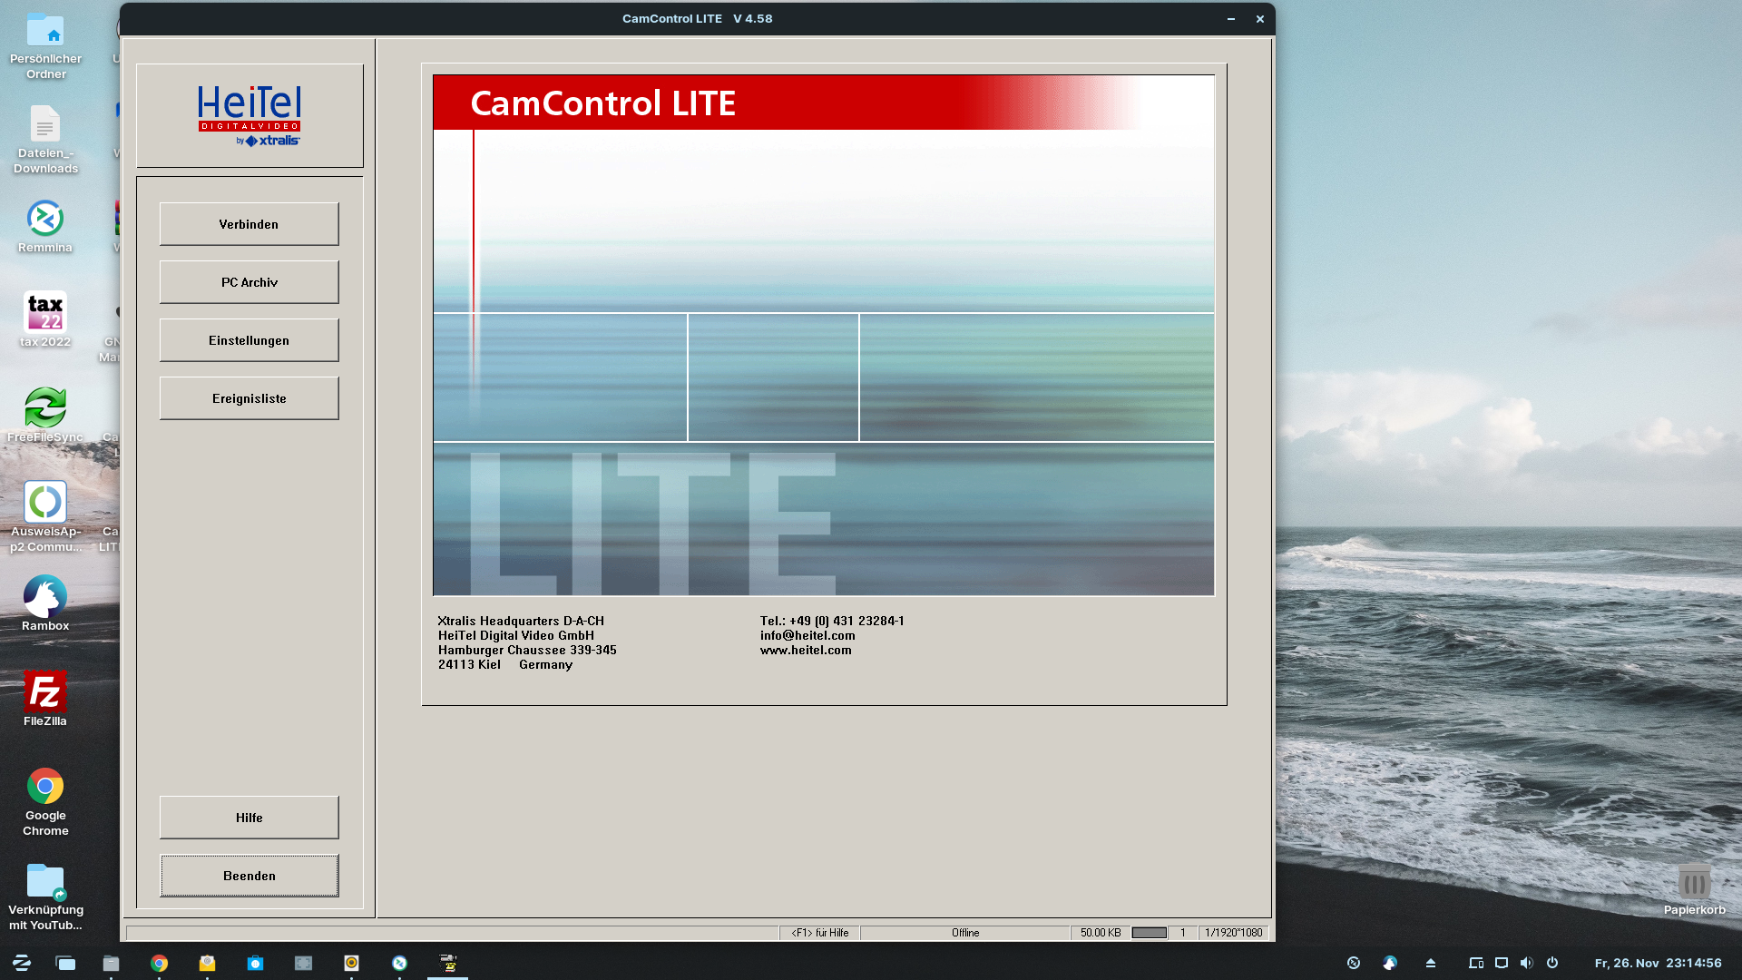Open Einstellungen in CamControl
This screenshot has height=980, width=1742.
point(249,340)
